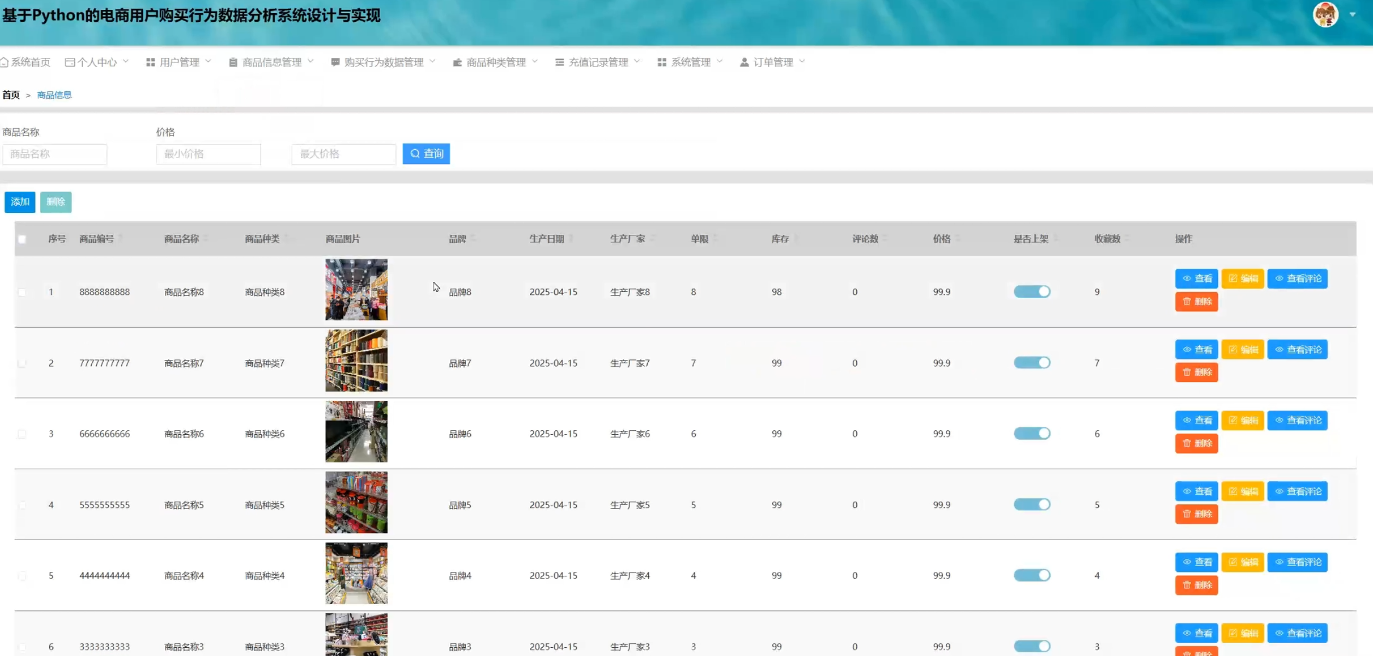Open the avatar dropdown arrow

[x=1353, y=15]
